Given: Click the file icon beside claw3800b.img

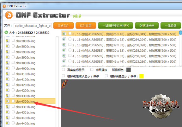Looking at the screenshot, I should [7, 41].
